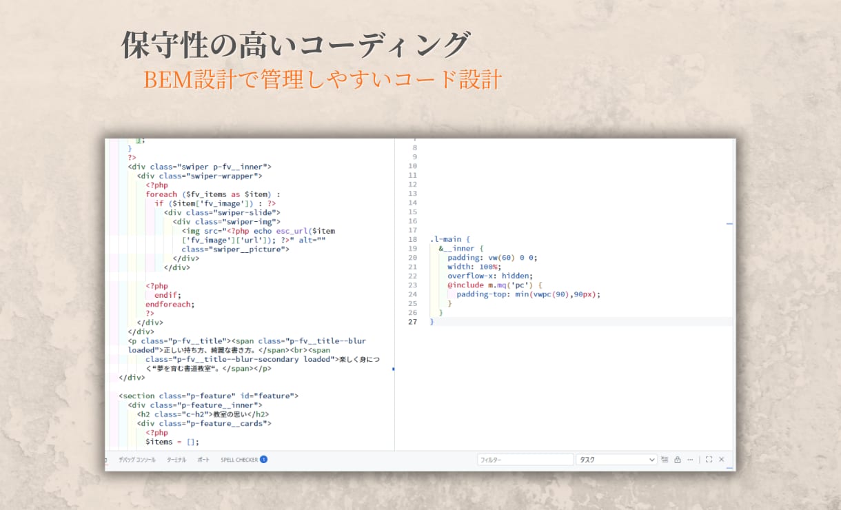The height and width of the screenshot is (510, 841).
Task: Click the 'div class="swiper p-fv__inner"' line
Action: (x=199, y=167)
